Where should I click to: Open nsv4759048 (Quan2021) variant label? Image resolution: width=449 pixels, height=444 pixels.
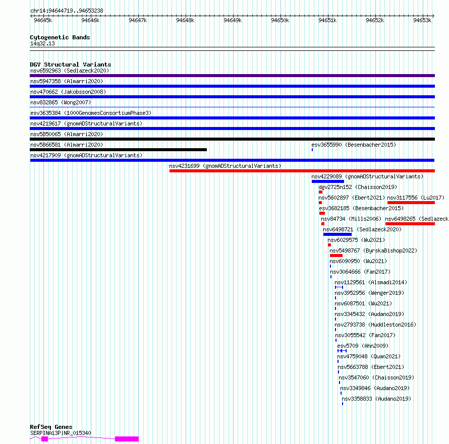(369, 356)
